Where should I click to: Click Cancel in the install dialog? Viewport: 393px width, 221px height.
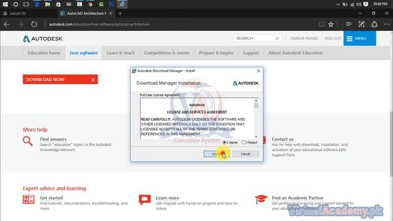pyautogui.click(x=246, y=154)
